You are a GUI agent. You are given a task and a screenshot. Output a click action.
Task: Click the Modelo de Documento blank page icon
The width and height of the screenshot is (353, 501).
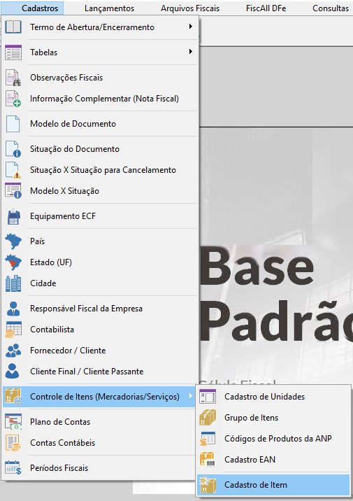pos(13,124)
